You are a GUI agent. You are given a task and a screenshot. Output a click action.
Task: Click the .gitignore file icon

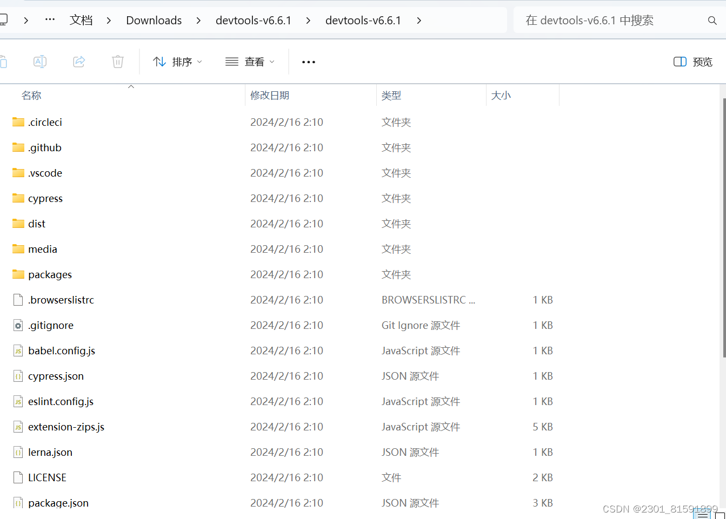[x=18, y=325]
